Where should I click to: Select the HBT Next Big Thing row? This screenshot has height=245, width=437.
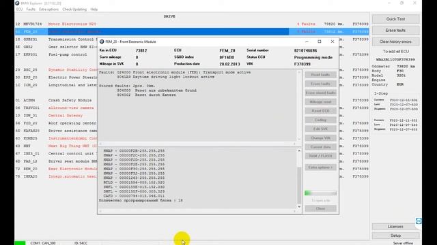click(56, 146)
